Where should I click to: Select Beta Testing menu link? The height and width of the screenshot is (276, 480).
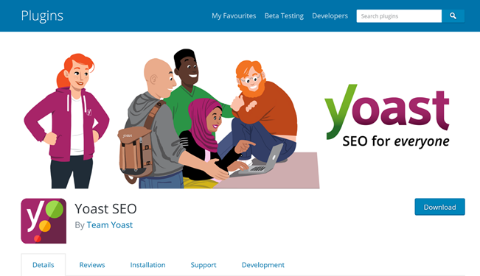(x=284, y=16)
